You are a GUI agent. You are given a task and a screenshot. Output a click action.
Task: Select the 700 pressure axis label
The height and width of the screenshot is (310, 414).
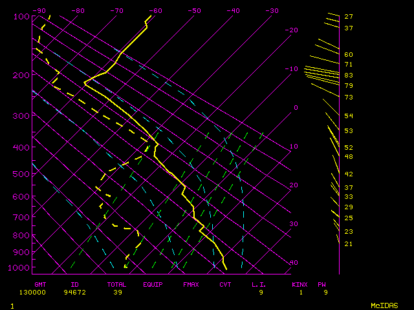pos(20,218)
